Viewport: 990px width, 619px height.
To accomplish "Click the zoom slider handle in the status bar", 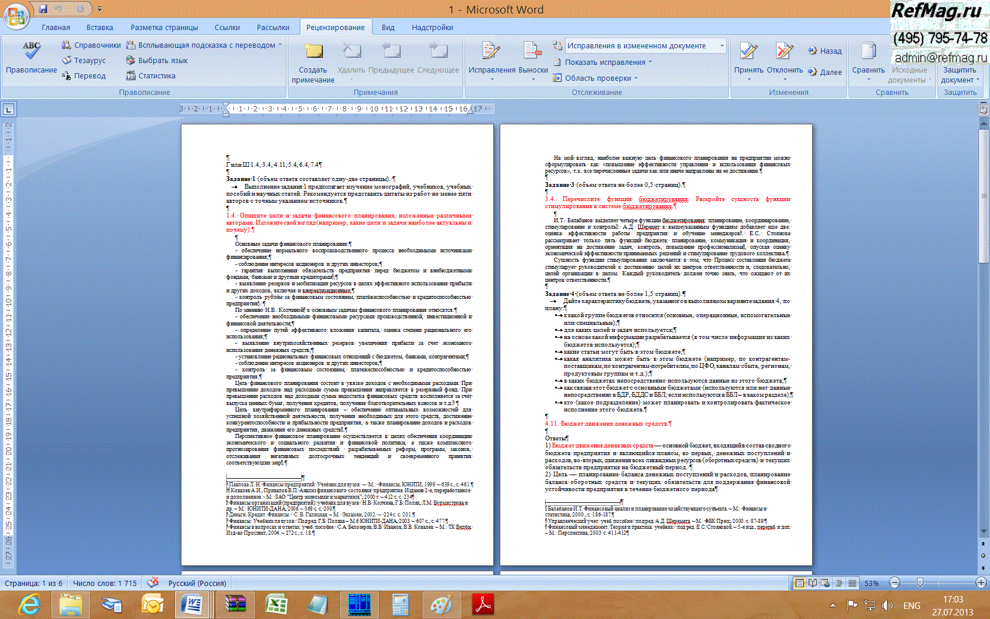I will click(x=920, y=582).
